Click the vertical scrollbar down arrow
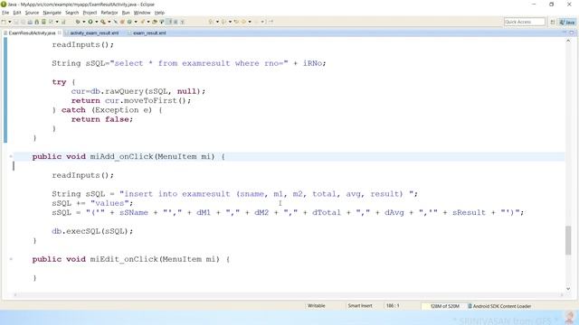The width and height of the screenshot is (579, 325). pyautogui.click(x=568, y=289)
